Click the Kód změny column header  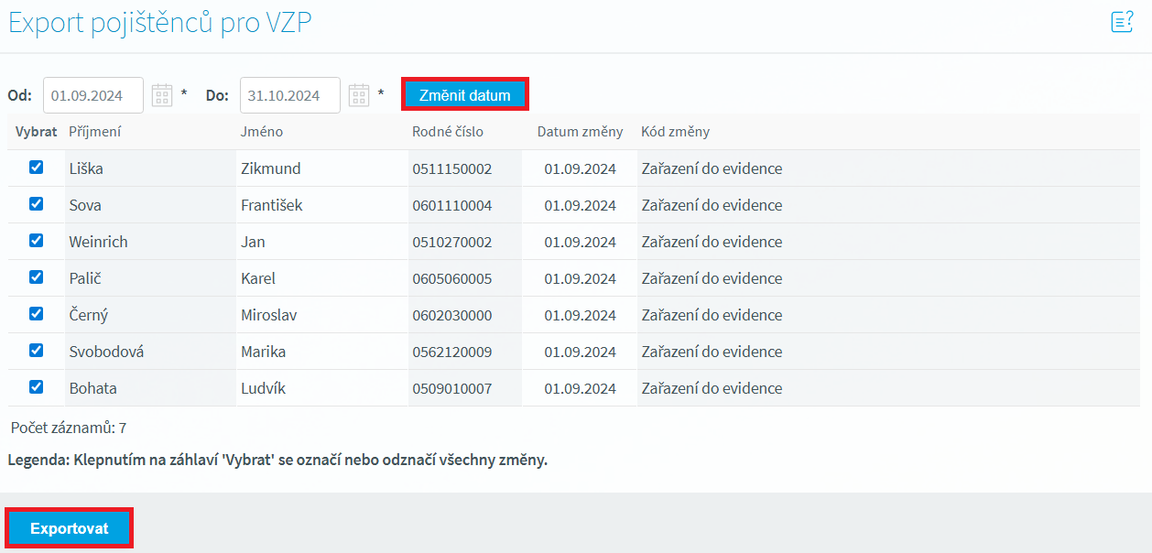pyautogui.click(x=675, y=132)
